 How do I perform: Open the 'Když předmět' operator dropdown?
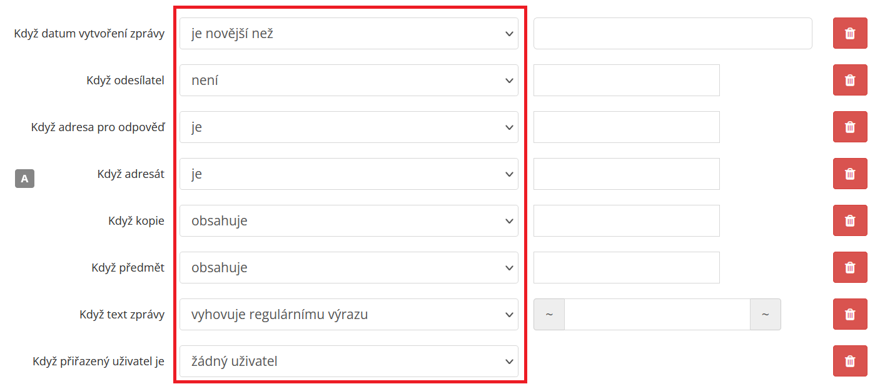348,267
